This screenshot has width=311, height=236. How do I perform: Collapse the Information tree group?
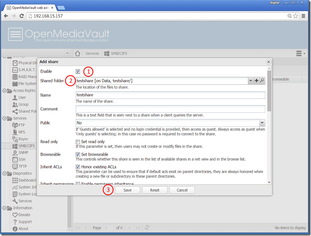coord(4,208)
